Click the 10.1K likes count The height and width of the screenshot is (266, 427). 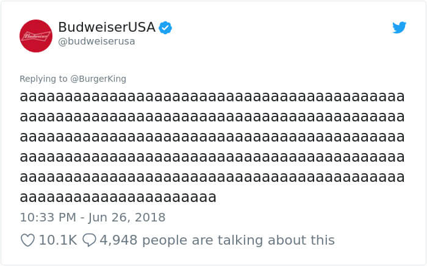(58, 240)
